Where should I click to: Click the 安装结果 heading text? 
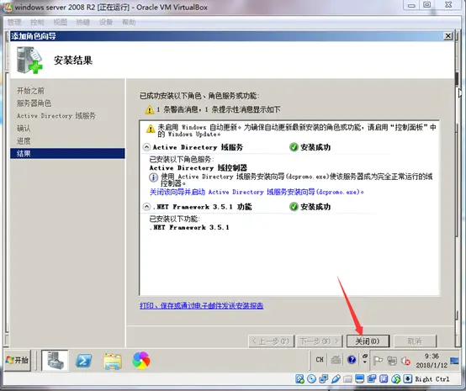pyautogui.click(x=73, y=61)
